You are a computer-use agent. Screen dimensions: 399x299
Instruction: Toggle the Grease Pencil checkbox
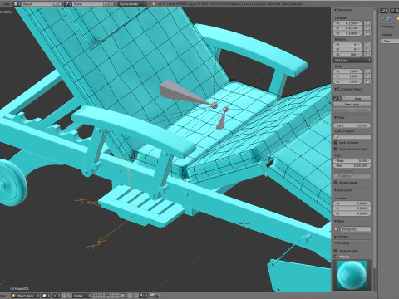pos(339,89)
